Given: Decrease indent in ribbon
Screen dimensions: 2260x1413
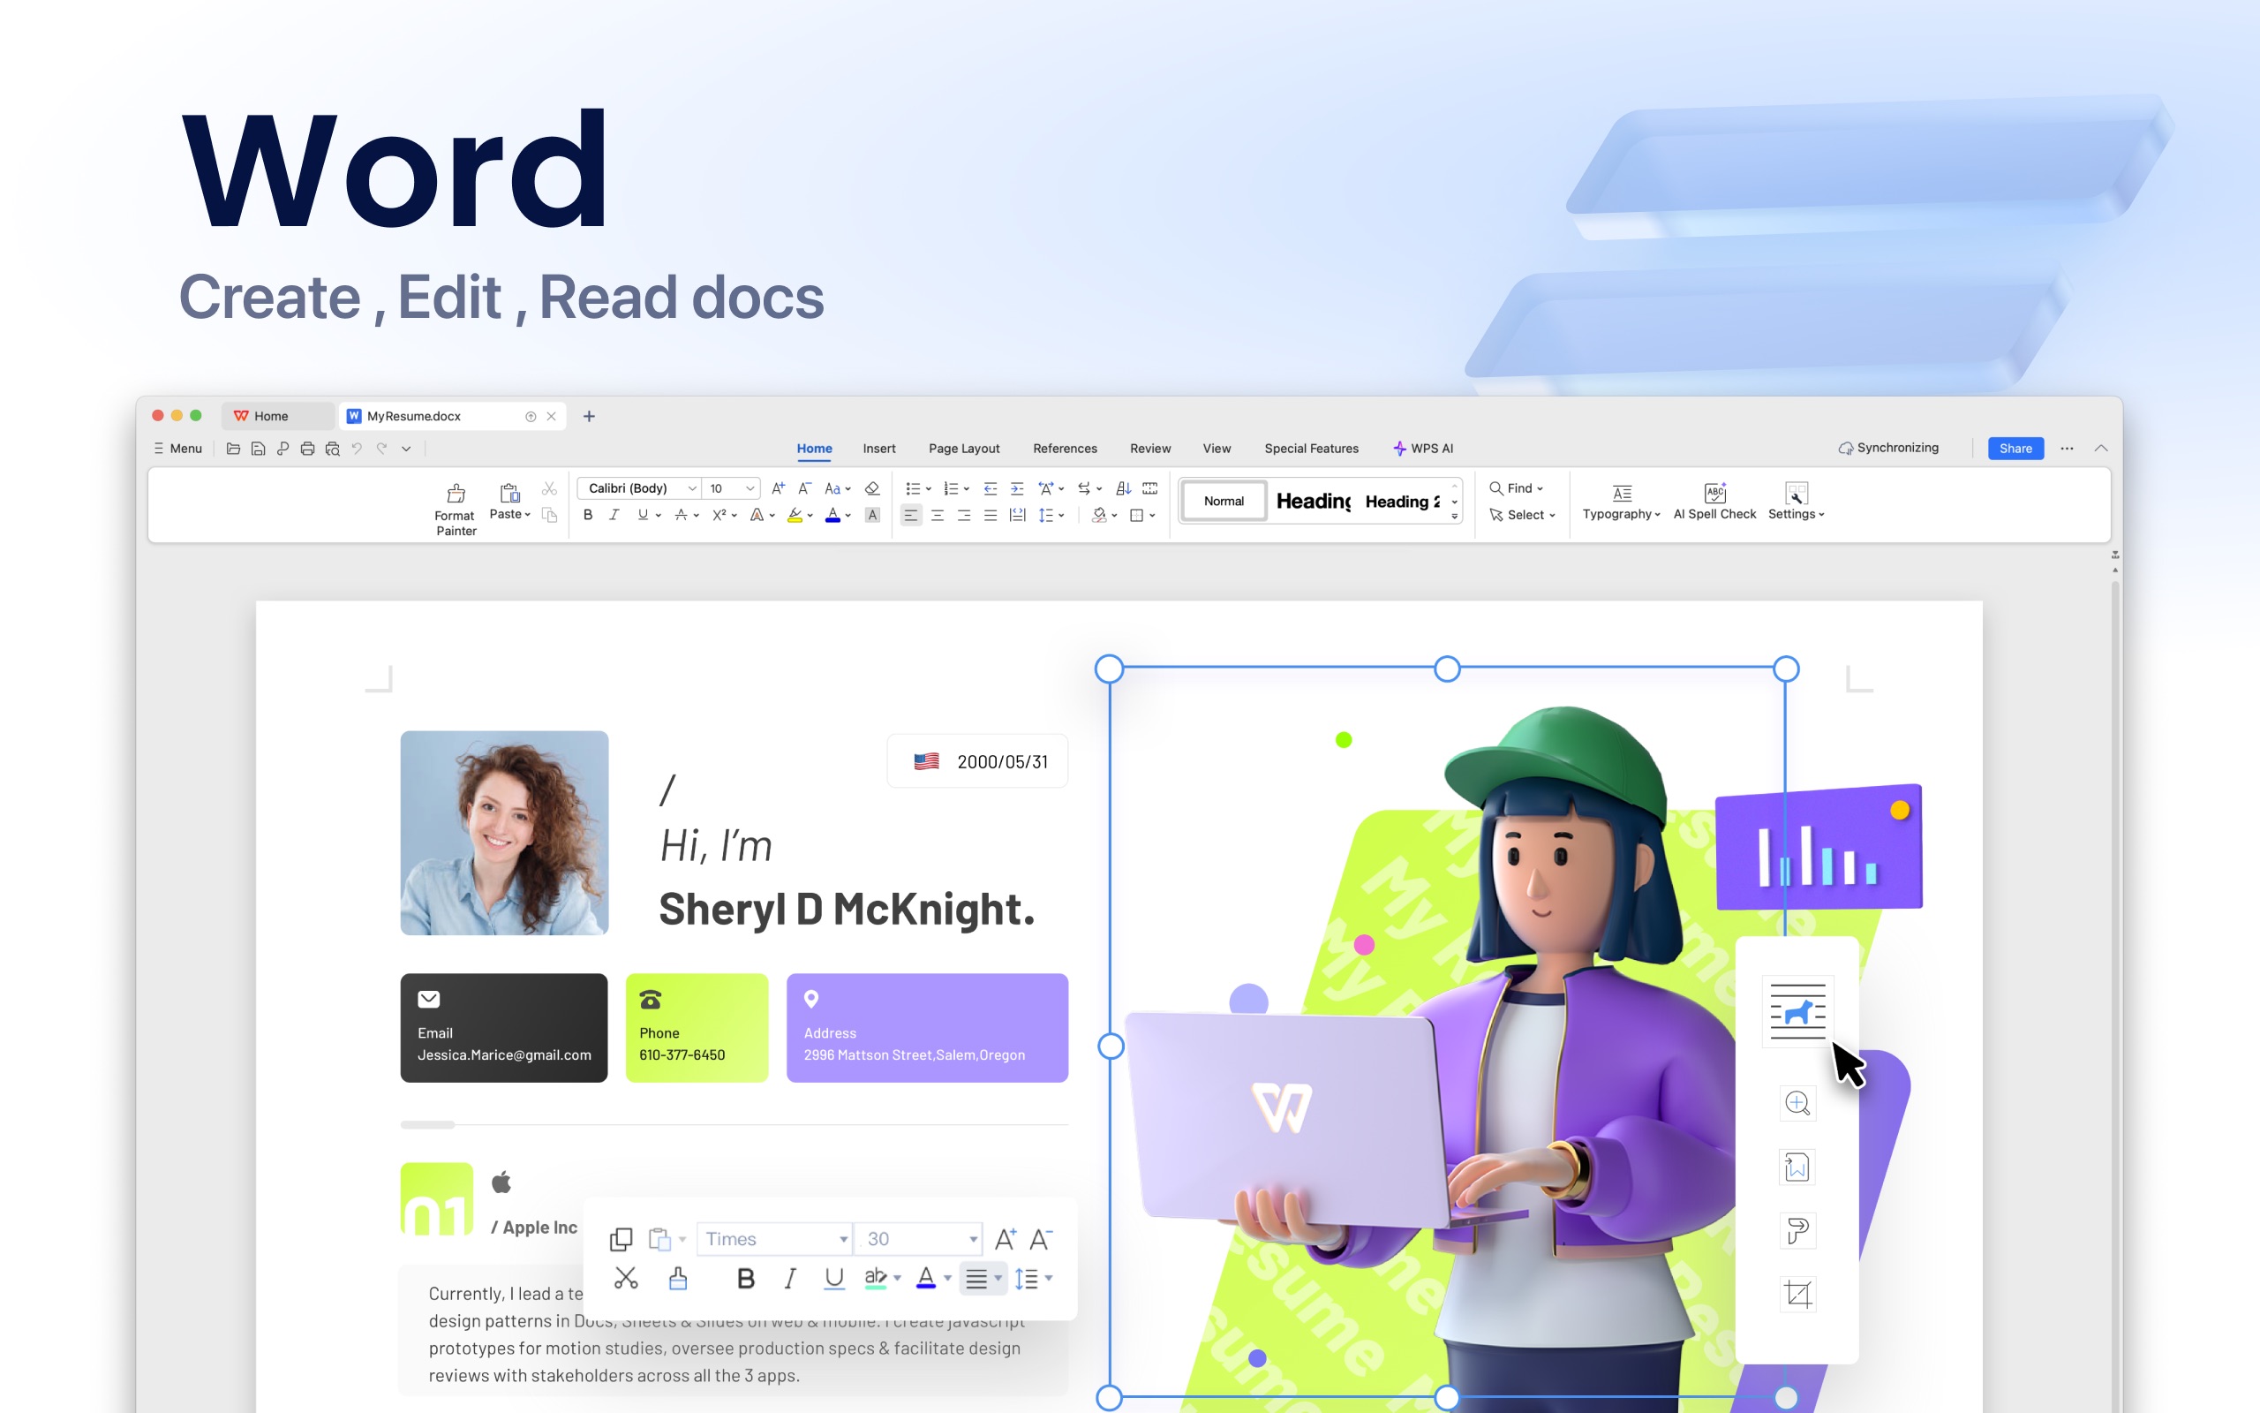Looking at the screenshot, I should (x=990, y=488).
